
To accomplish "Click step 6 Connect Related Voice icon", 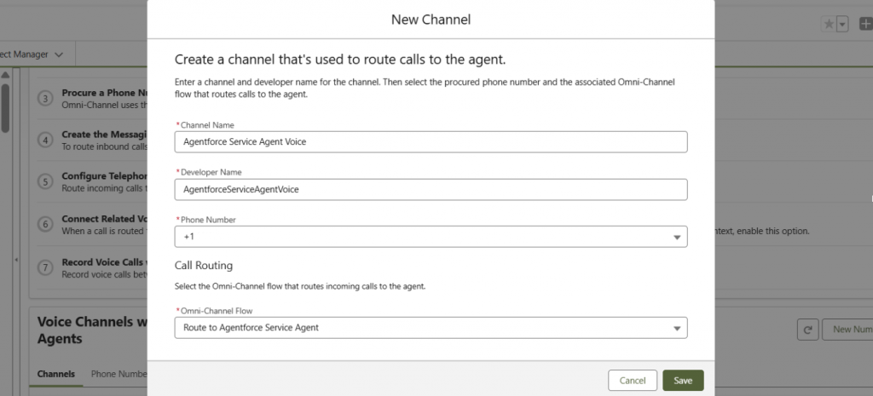I will point(45,224).
